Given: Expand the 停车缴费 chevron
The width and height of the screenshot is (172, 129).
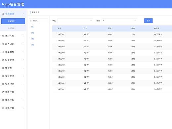Looking at the screenshot, I should pyautogui.click(x=23, y=52).
